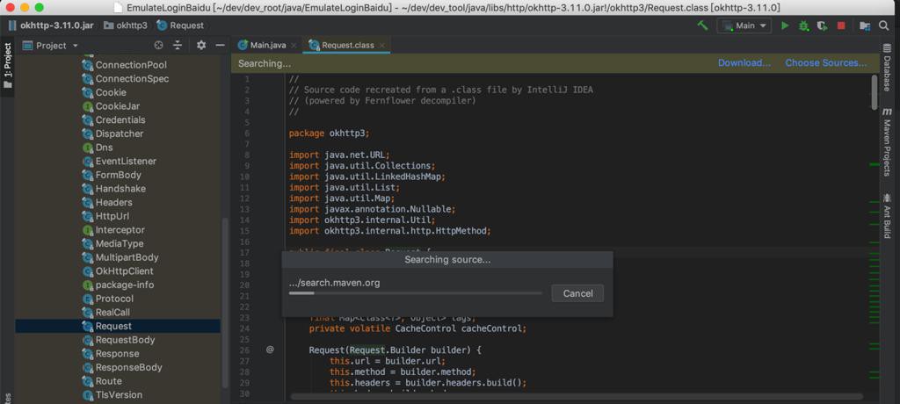Select Dns interface in tree

(x=98, y=148)
